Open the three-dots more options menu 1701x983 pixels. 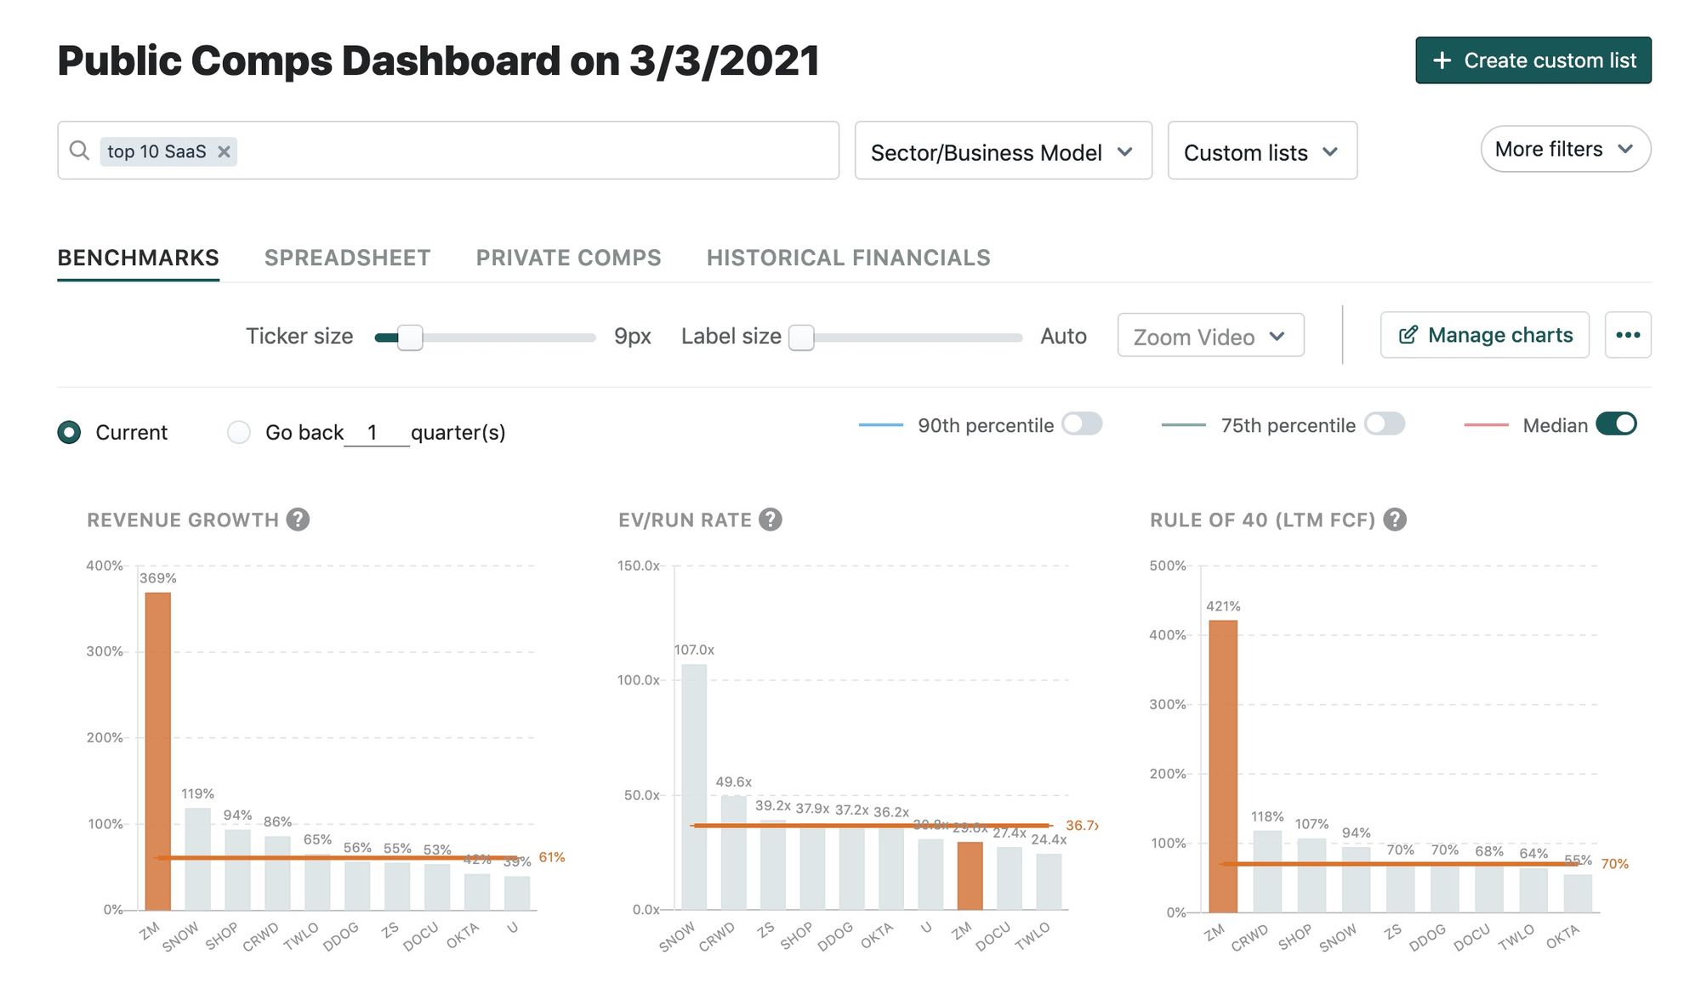click(1628, 335)
